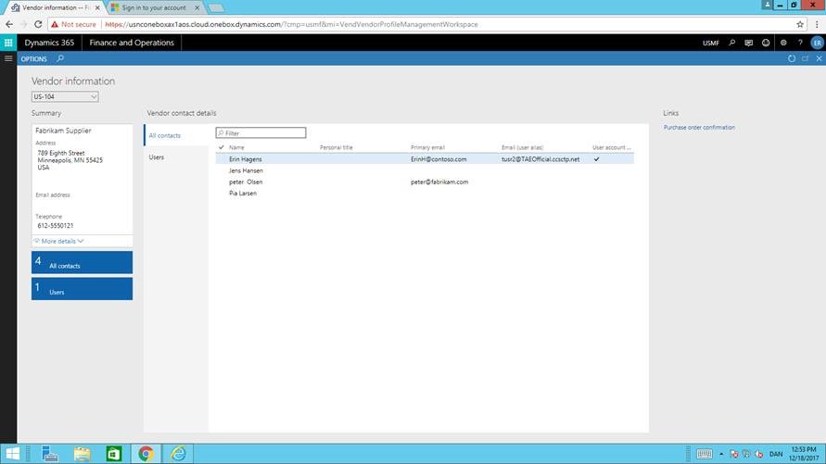Click the browser address bar URL

click(291, 24)
